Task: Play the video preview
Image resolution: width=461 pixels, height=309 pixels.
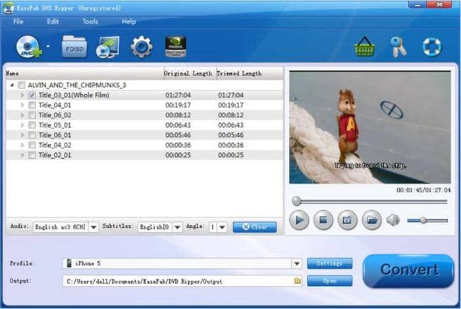Action: [x=298, y=219]
